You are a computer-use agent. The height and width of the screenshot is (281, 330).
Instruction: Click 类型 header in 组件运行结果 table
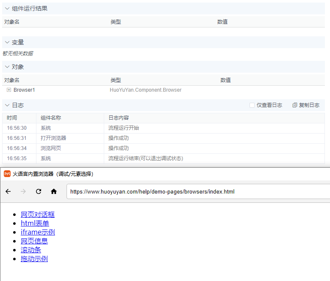116,22
